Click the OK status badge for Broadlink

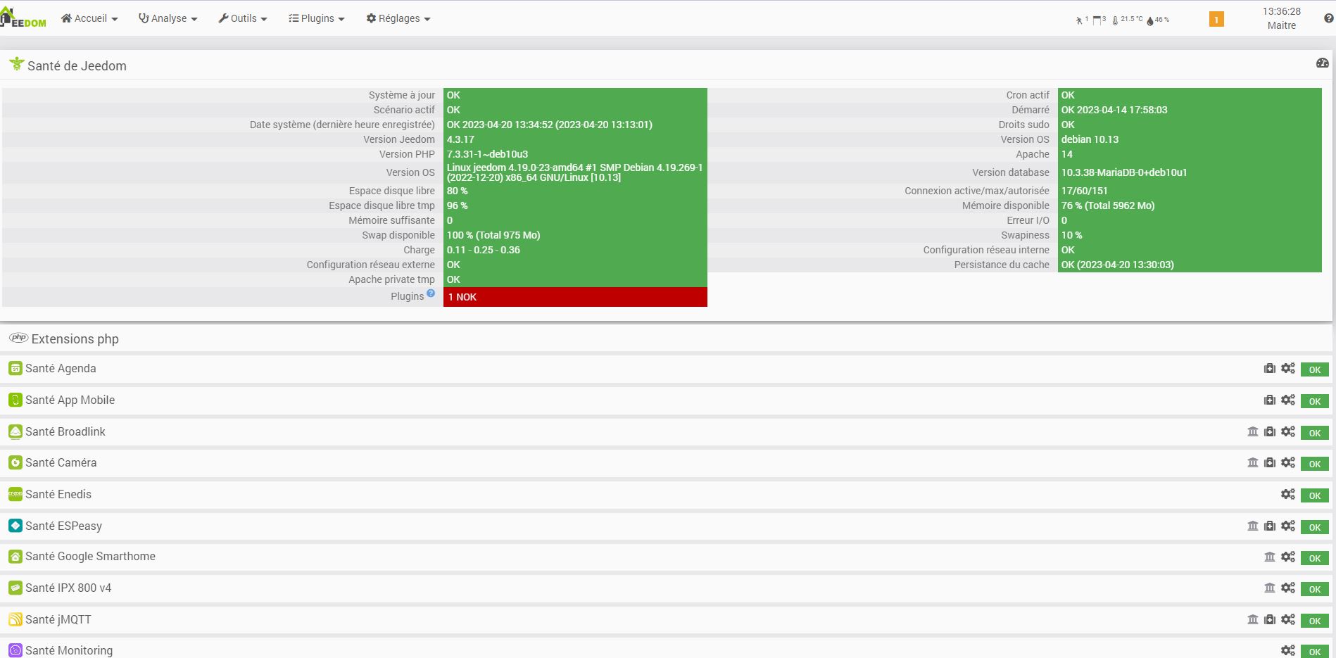[x=1314, y=433]
